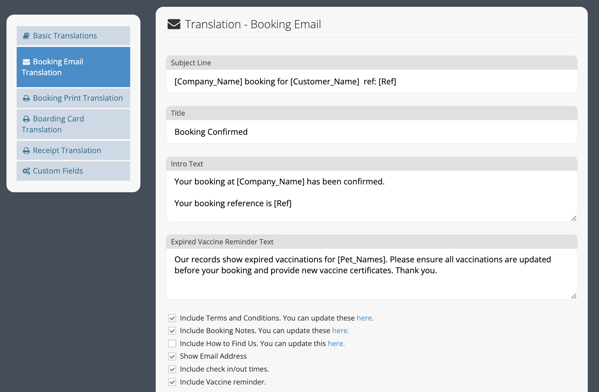Enable Include How to Find Us checkbox
The width and height of the screenshot is (599, 392).
coord(172,344)
